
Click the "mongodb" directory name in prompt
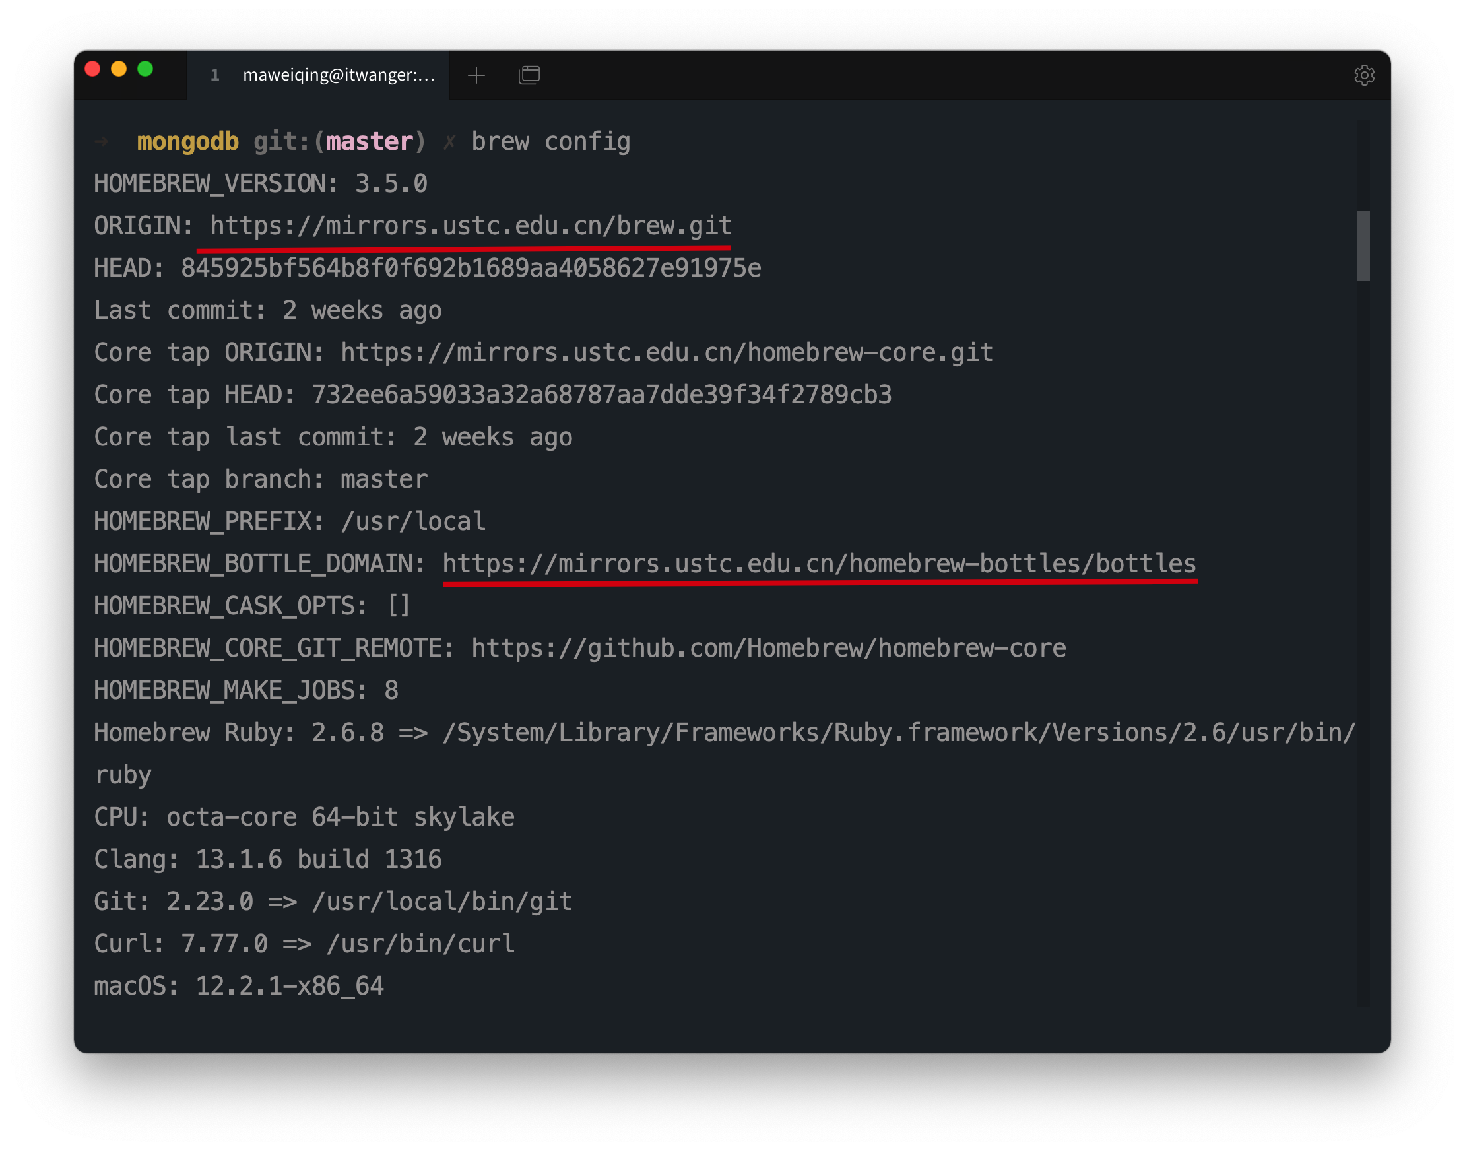[x=188, y=141]
